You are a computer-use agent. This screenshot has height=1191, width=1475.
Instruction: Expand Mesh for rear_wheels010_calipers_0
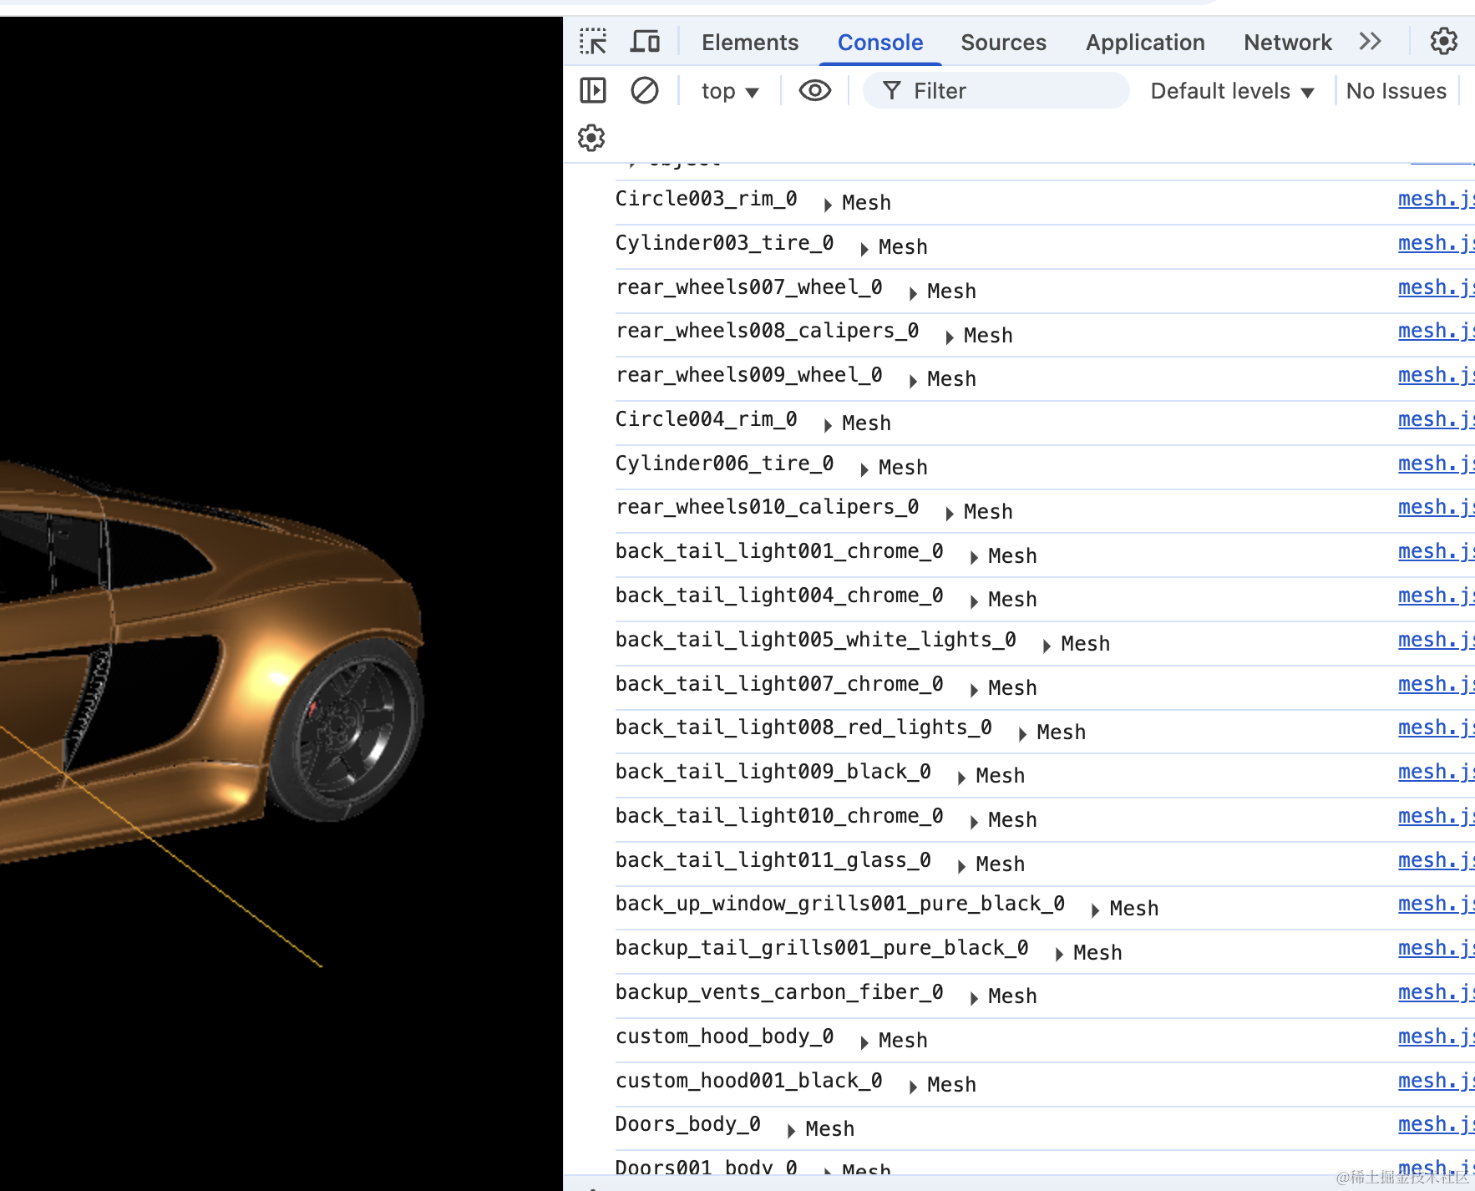[950, 514]
